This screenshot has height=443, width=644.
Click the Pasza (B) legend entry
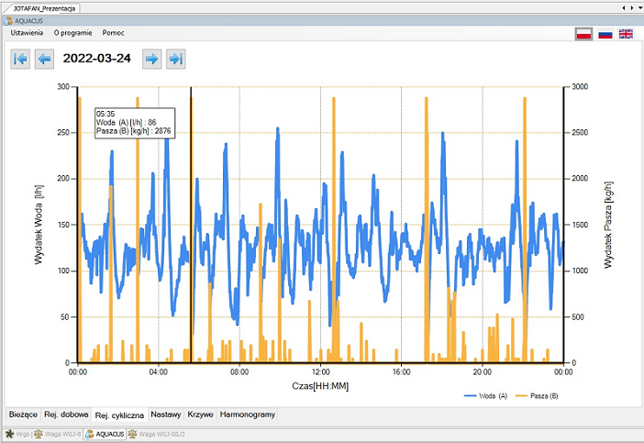coord(537,396)
